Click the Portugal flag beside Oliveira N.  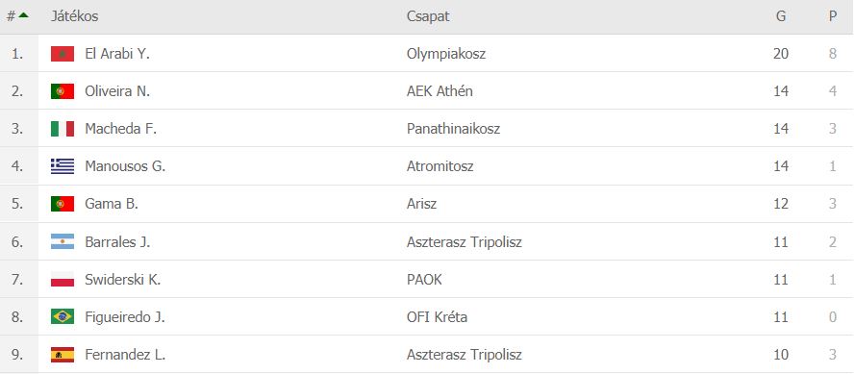pyautogui.click(x=63, y=91)
